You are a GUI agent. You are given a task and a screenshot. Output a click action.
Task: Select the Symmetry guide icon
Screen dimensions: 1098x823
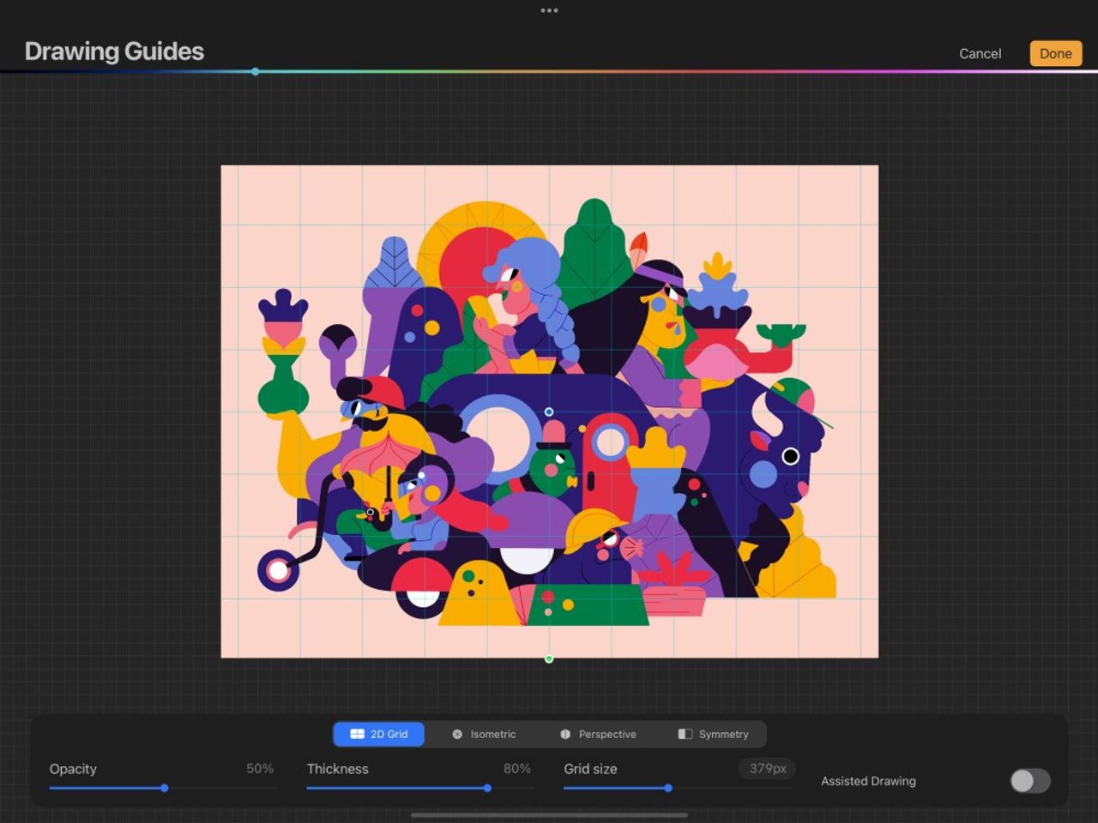(684, 734)
